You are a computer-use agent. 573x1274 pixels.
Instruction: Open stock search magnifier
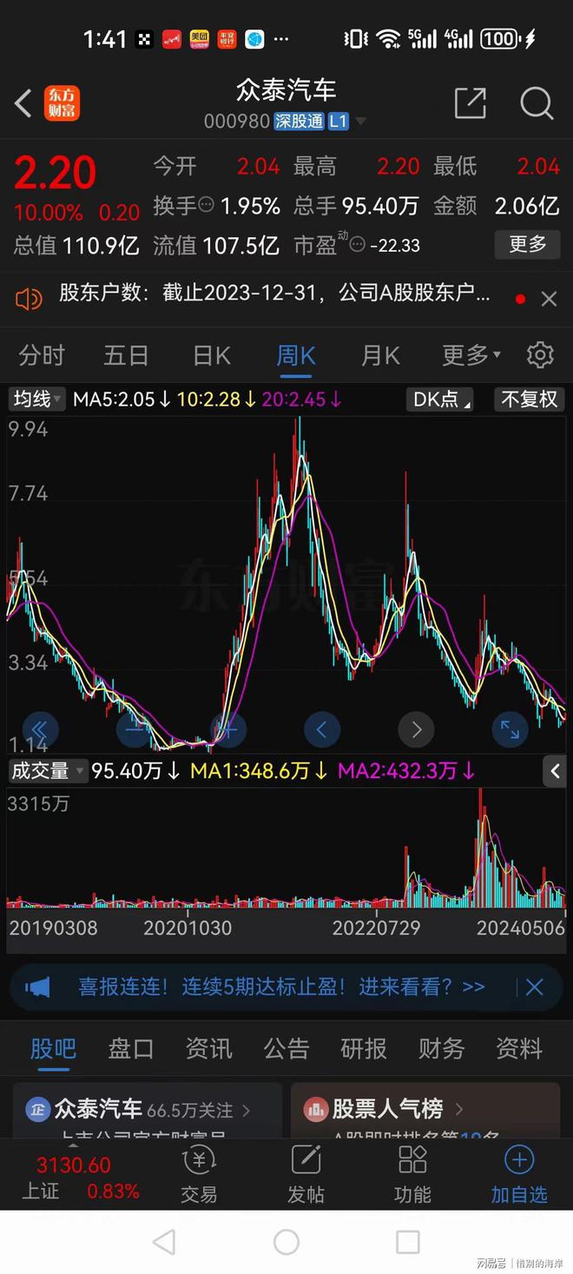[537, 103]
